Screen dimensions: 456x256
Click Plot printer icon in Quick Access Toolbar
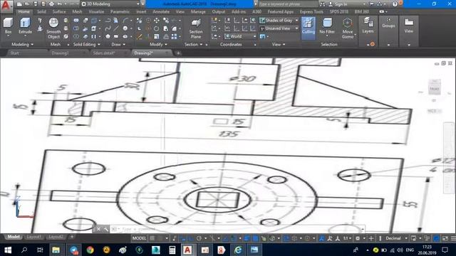point(51,4)
